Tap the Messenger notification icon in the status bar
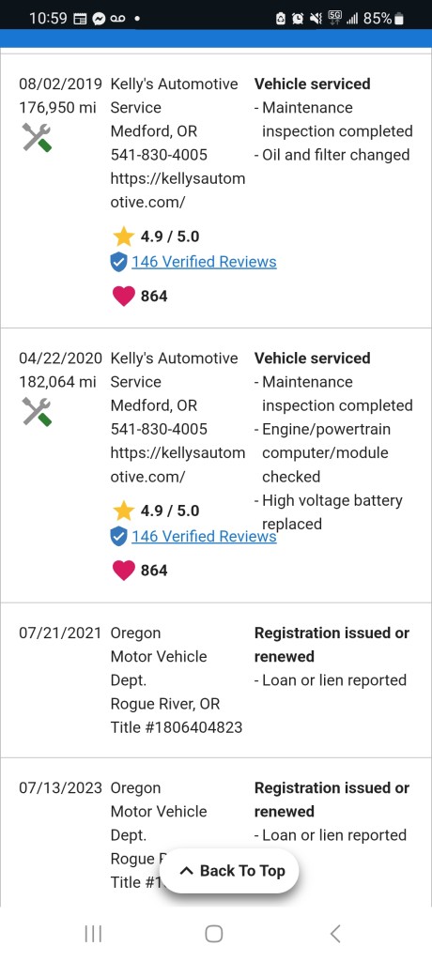 pos(99,19)
